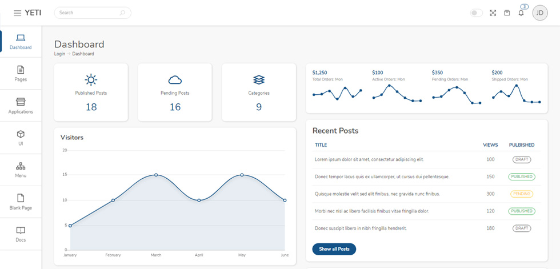Click the Show all Posts button

pyautogui.click(x=334, y=249)
